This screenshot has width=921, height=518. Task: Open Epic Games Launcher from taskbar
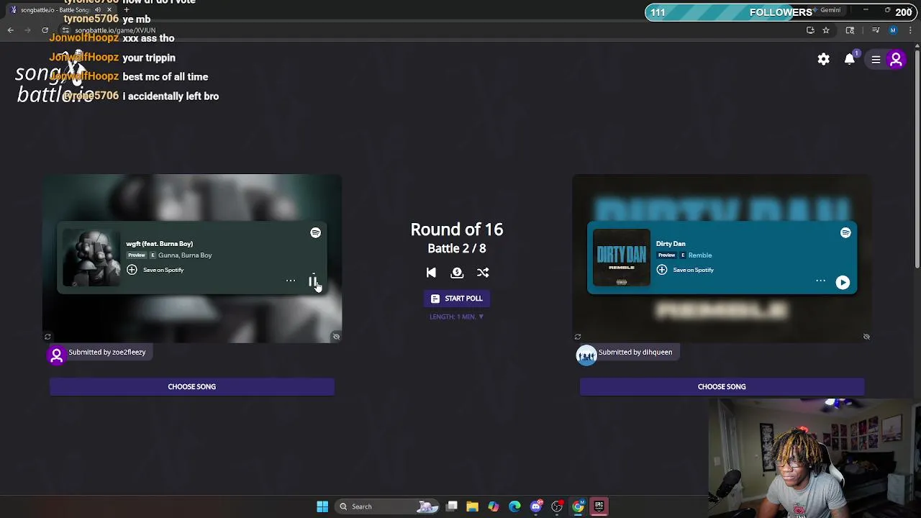click(599, 506)
